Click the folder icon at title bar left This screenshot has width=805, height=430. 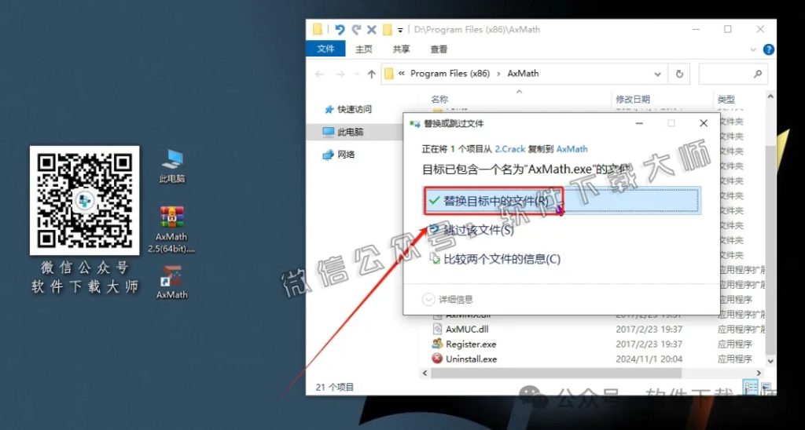pyautogui.click(x=318, y=30)
